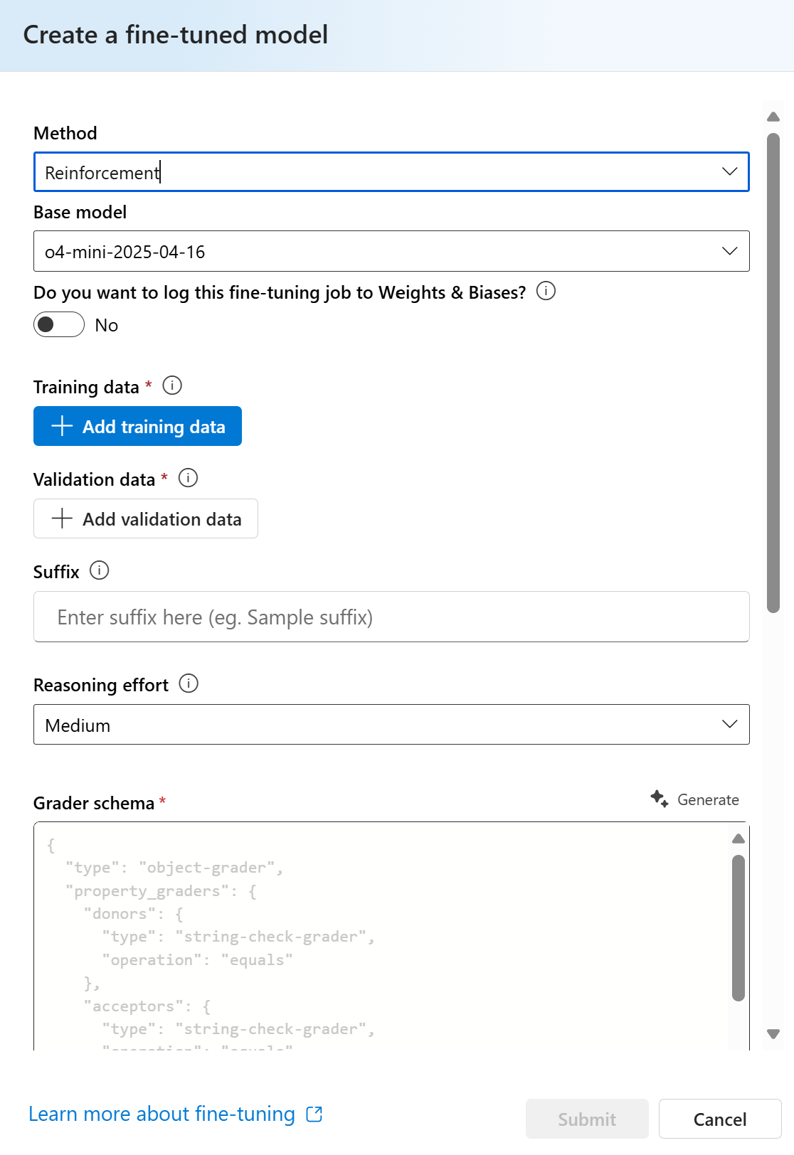Click the Reasoning effort info icon

coord(189,683)
